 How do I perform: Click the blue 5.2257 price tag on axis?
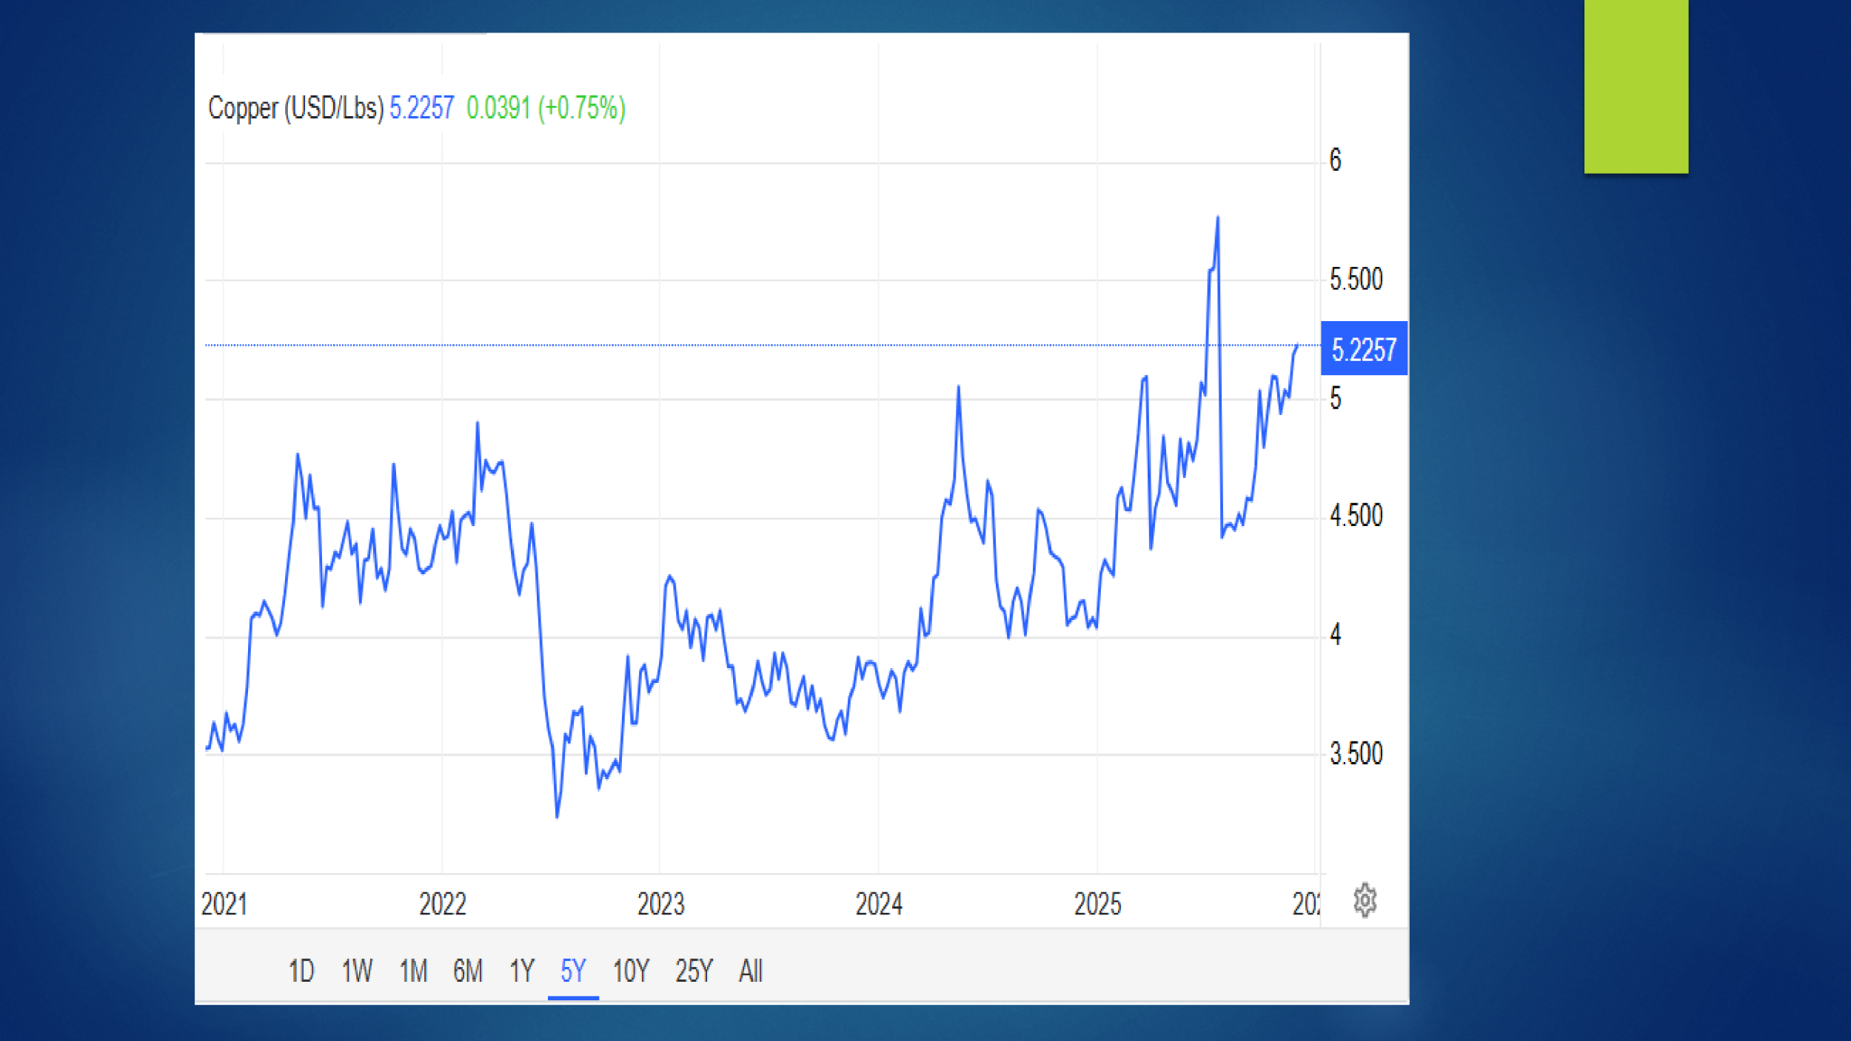pyautogui.click(x=1364, y=349)
